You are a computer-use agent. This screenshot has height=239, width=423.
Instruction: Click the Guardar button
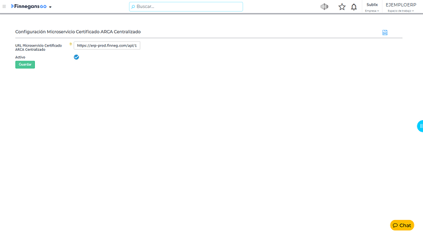[25, 64]
